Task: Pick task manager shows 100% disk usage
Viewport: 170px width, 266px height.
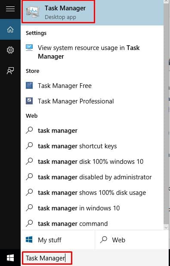Action: click(x=92, y=193)
